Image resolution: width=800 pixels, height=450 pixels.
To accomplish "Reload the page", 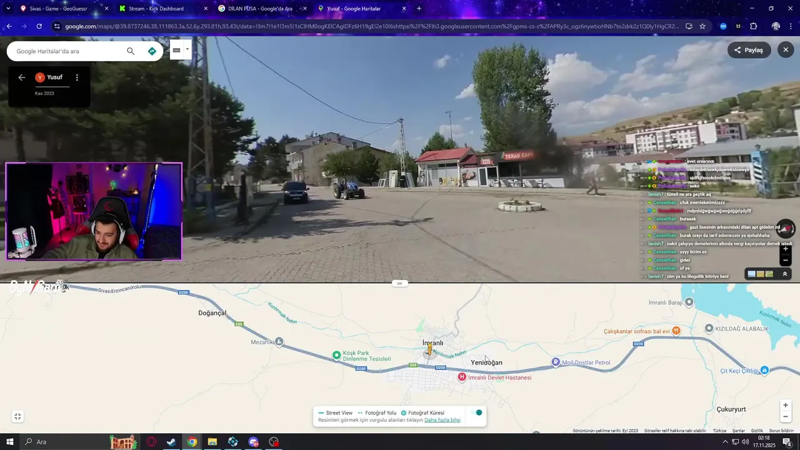I will click(39, 26).
